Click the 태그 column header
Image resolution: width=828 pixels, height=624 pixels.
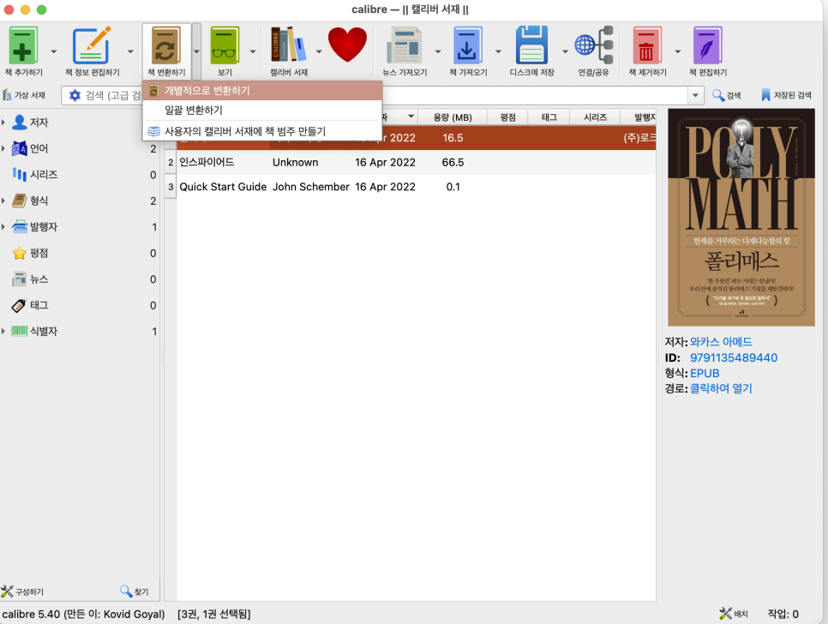(x=549, y=117)
